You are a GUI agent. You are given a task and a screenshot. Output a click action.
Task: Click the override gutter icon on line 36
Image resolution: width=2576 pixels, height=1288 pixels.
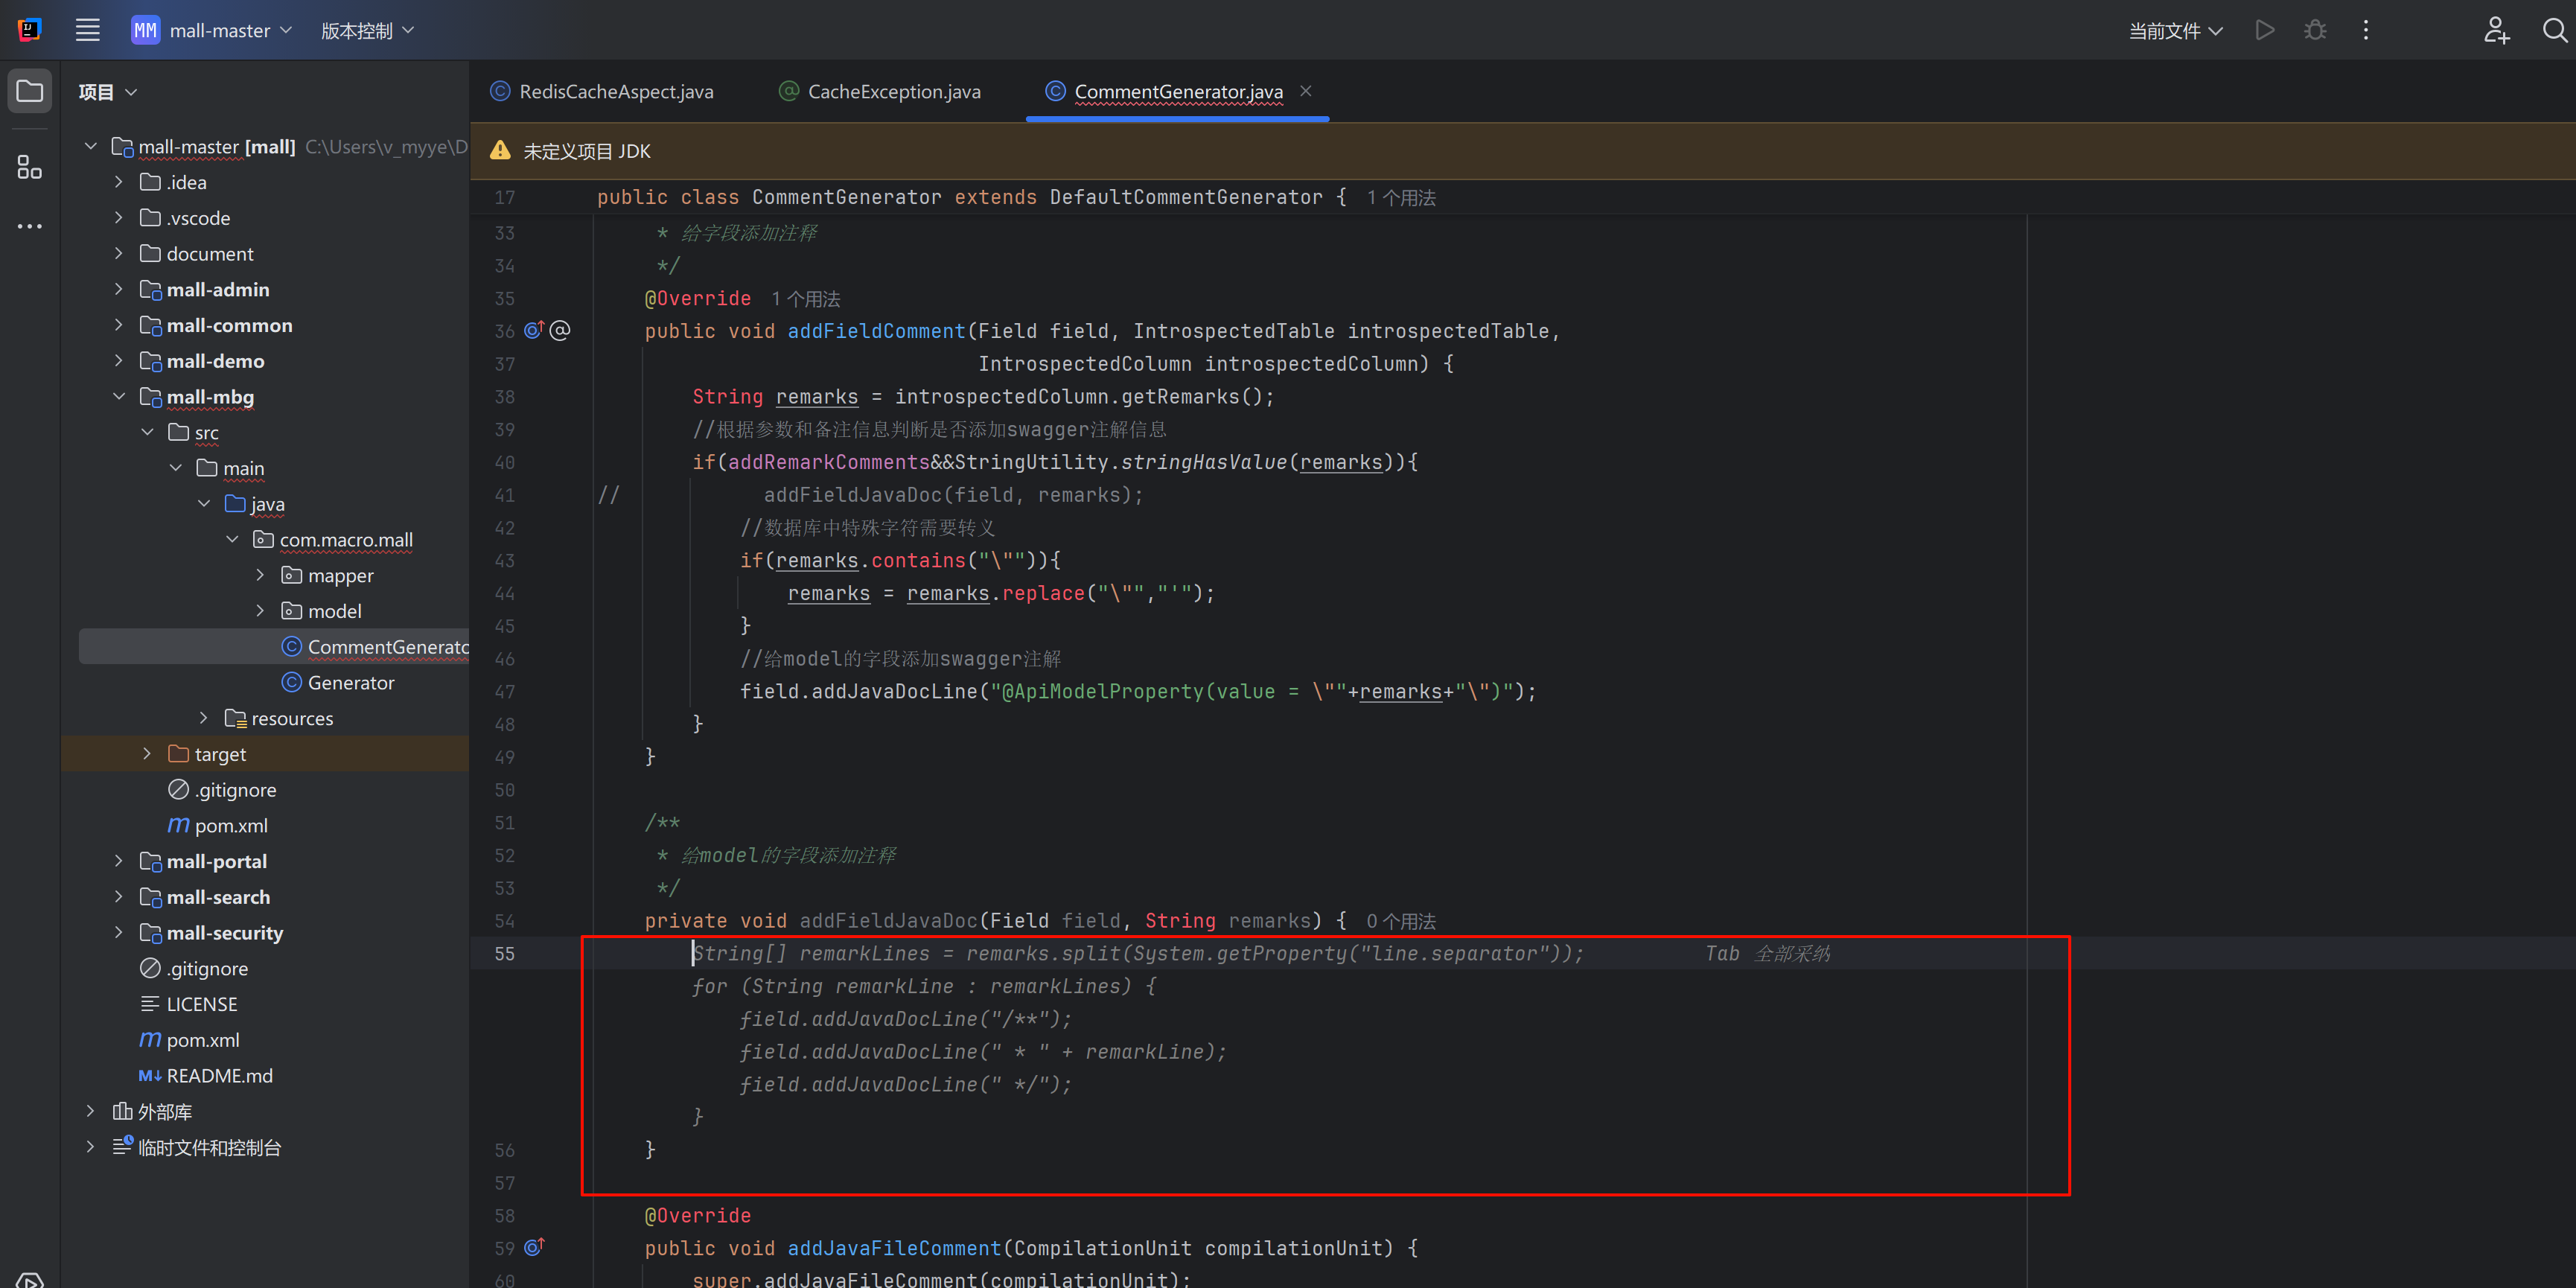tap(534, 330)
